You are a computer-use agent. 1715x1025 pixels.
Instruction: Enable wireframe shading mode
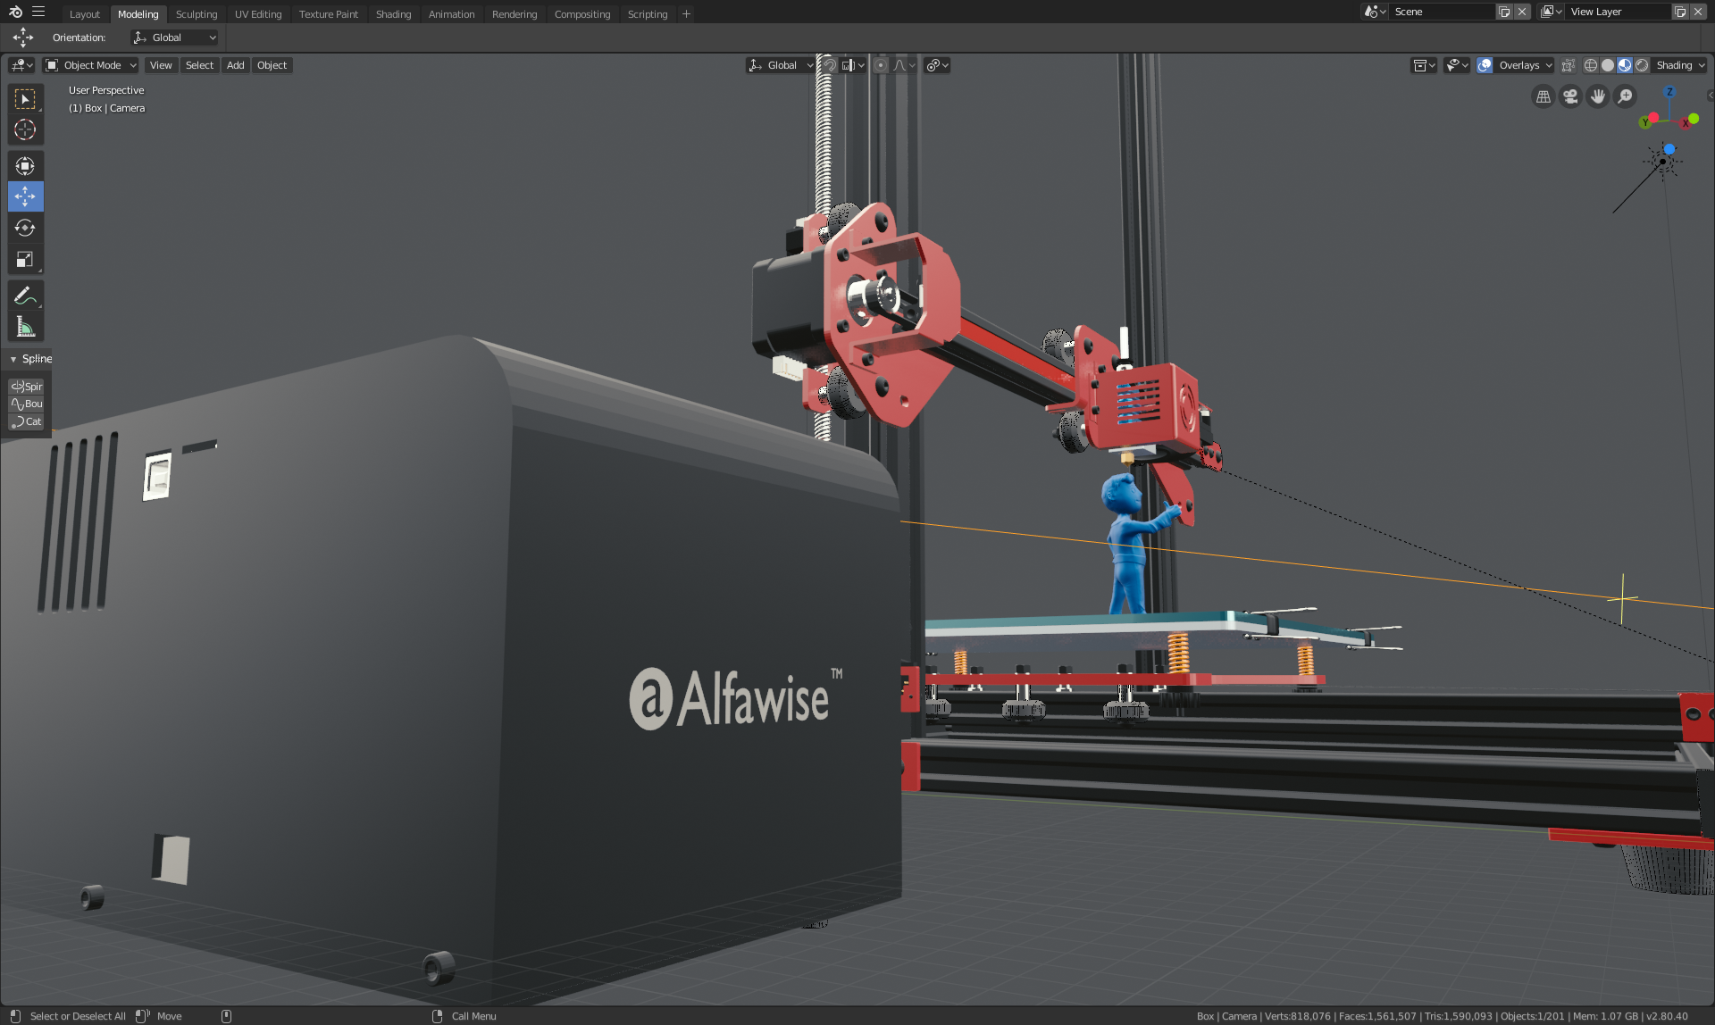pos(1591,65)
